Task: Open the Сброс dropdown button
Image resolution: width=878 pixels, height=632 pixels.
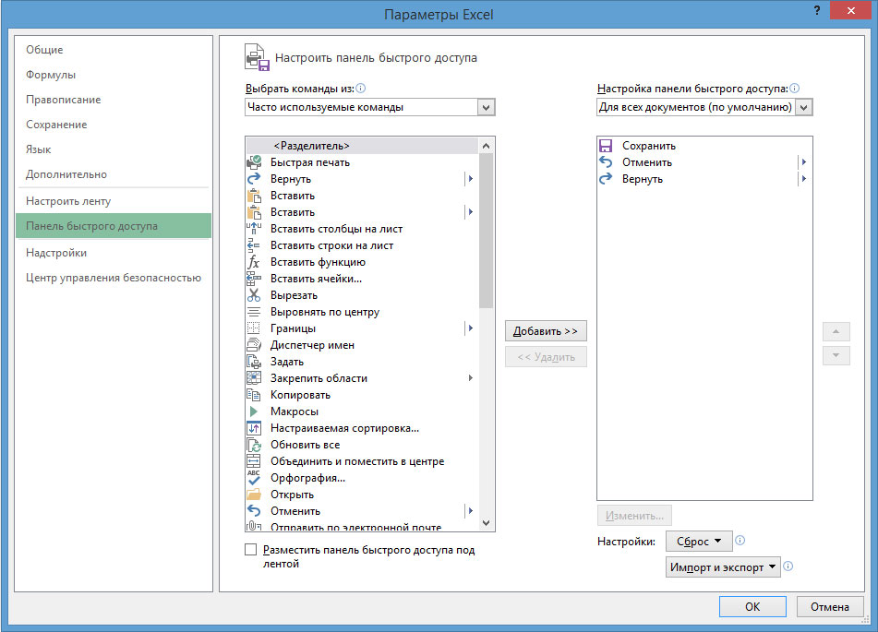Action: click(699, 542)
